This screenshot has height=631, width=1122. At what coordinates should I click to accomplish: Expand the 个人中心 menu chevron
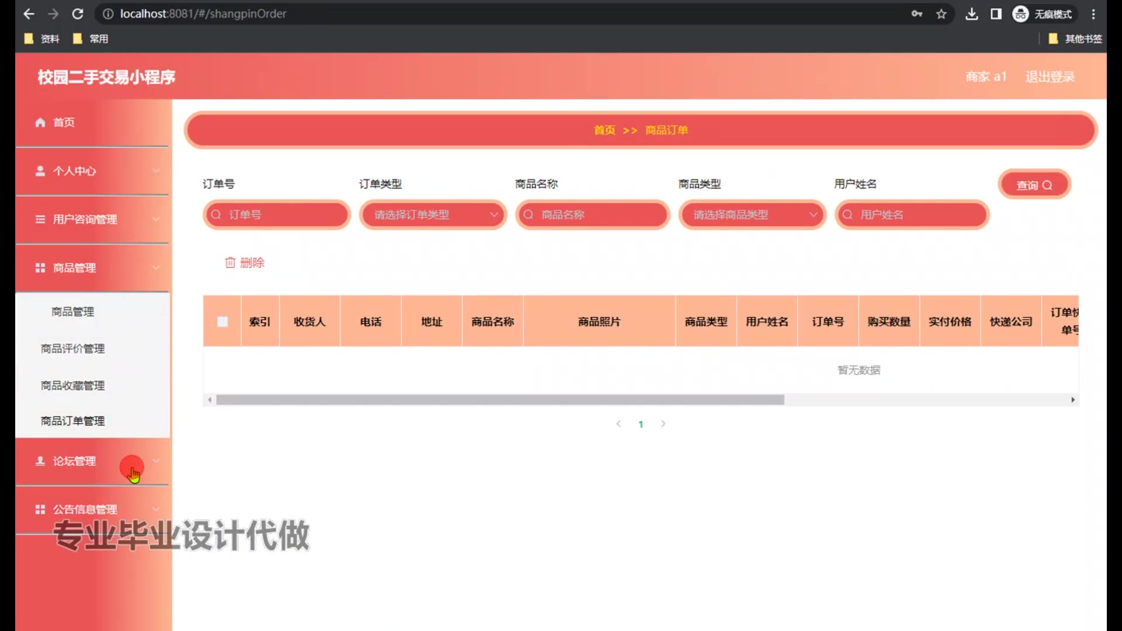coord(156,171)
